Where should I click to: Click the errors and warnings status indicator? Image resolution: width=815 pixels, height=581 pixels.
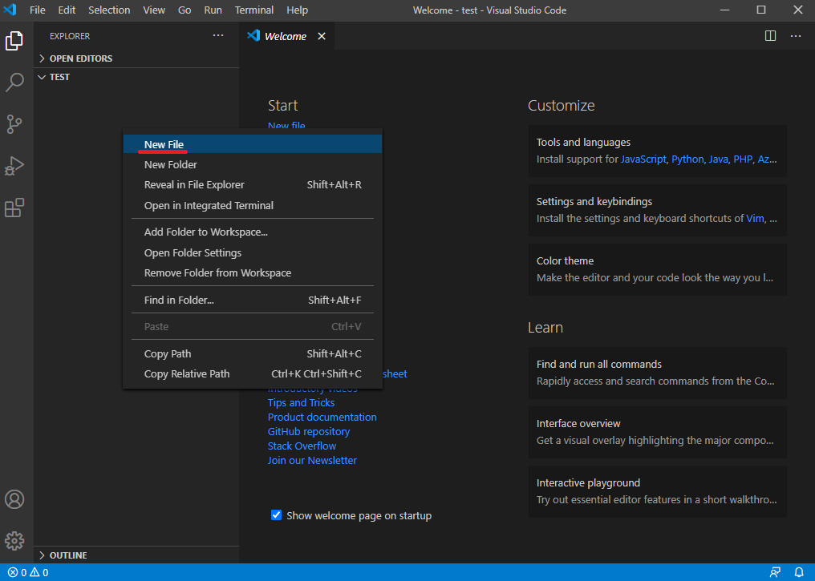pos(29,572)
